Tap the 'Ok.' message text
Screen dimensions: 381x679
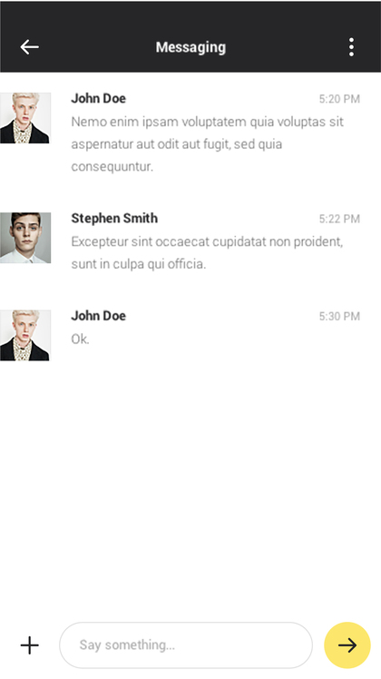tap(80, 339)
